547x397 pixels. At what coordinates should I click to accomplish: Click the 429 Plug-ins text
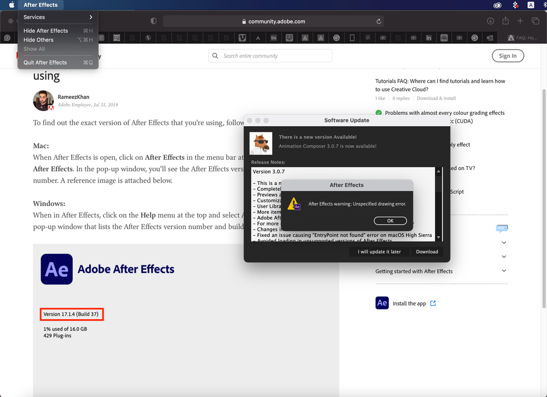pyautogui.click(x=57, y=336)
